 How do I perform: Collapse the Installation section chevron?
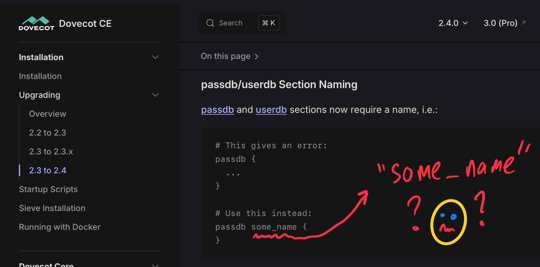[155, 57]
